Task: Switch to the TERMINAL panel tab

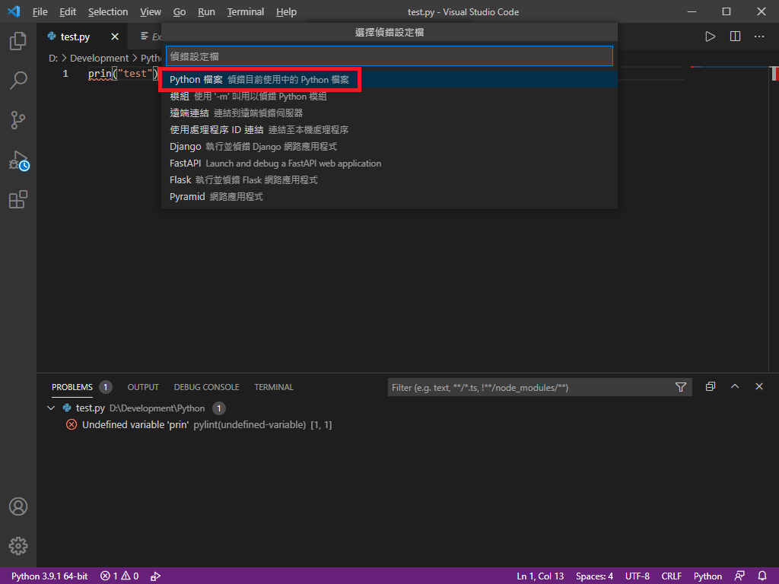Action: [x=274, y=387]
